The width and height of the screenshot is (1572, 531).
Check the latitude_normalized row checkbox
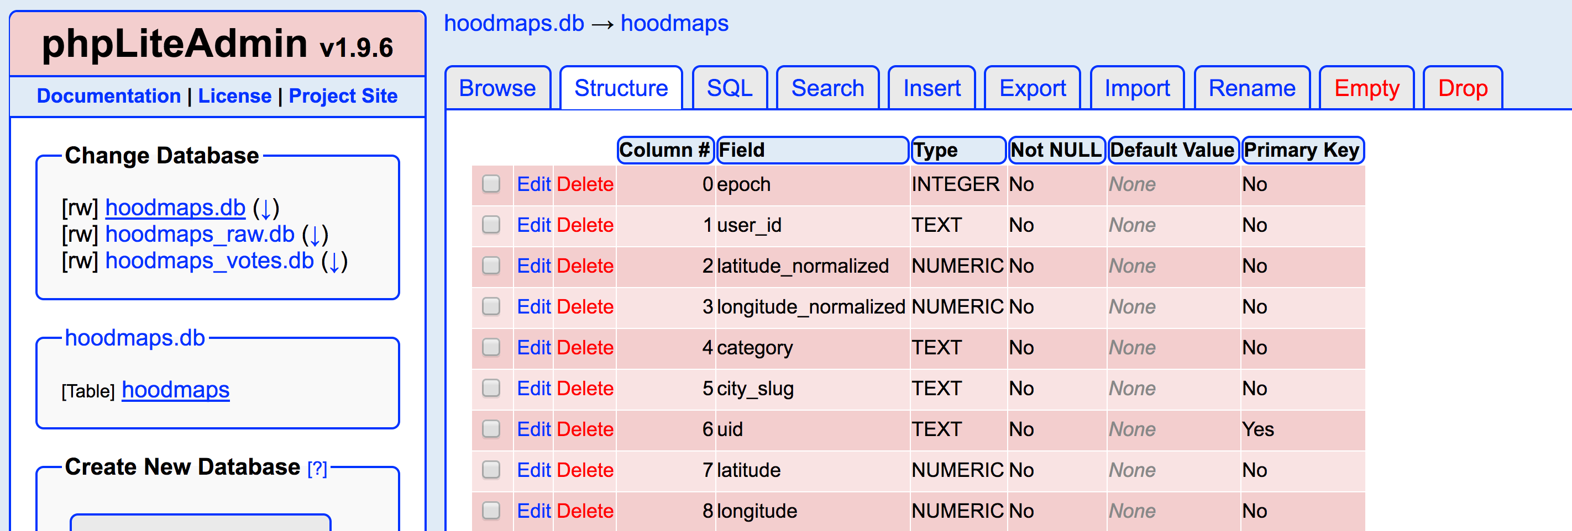pyautogui.click(x=491, y=266)
